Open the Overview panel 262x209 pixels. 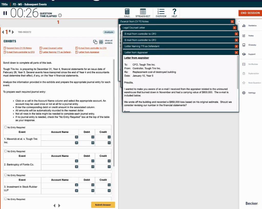(161, 13)
